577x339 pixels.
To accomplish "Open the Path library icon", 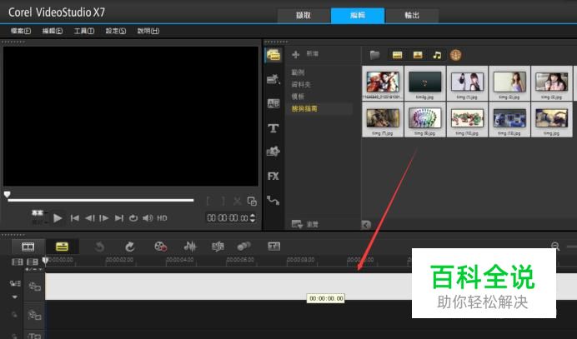I will [273, 201].
